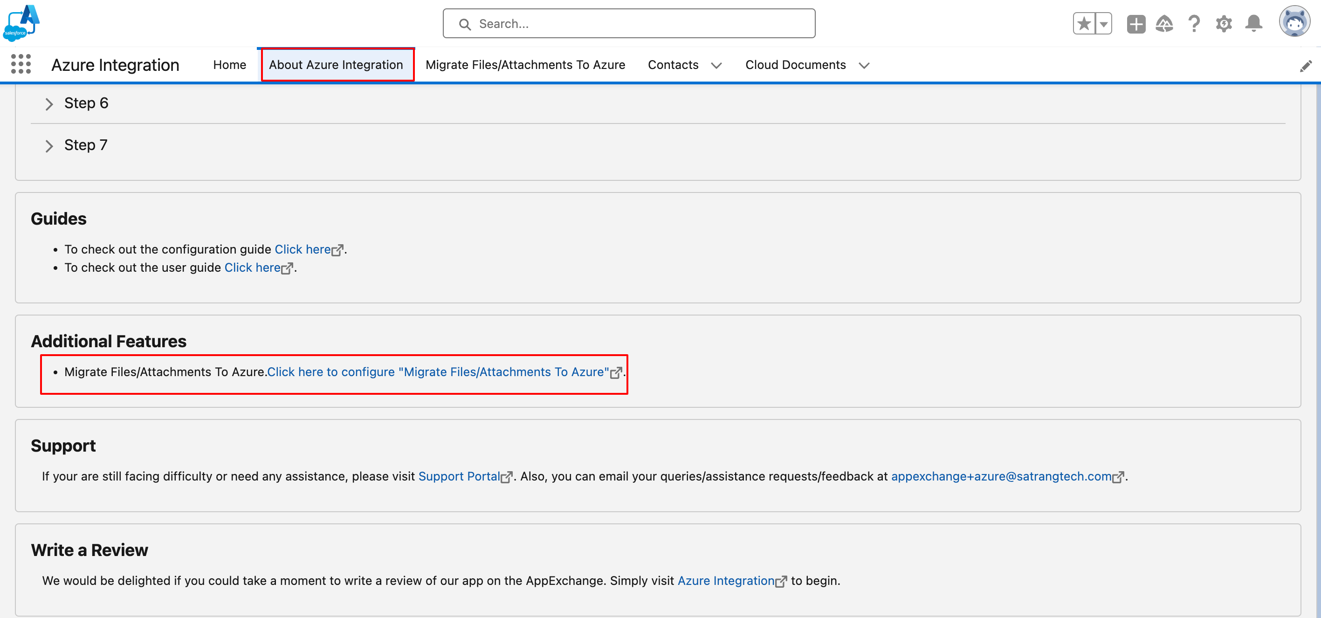Screen dimensions: 1321x618
Task: Open the App Launcher grid icon
Action: point(21,65)
